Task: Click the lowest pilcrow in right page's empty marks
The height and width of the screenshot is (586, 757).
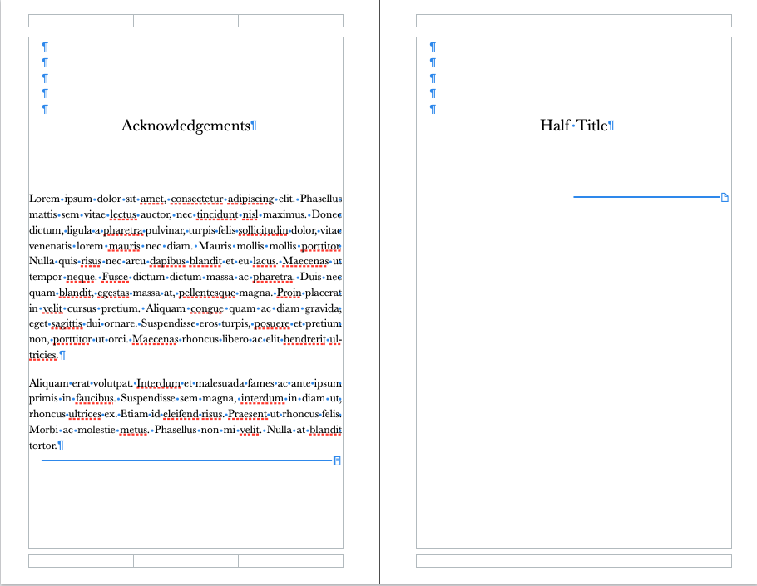Action: 433,109
